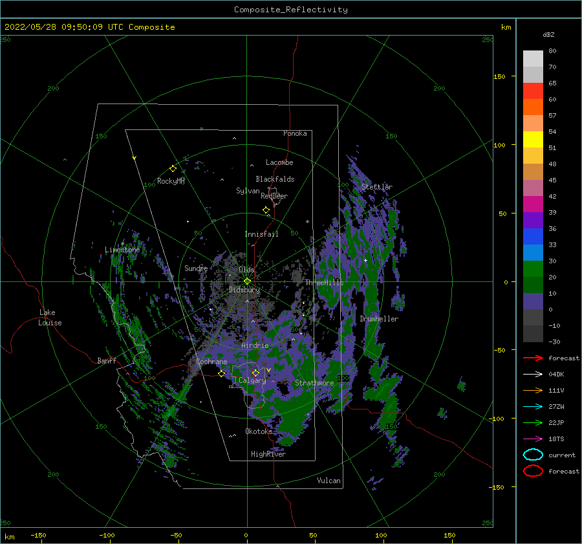Click the yellow 54 dBZ color swatch
582x544 pixels.
pos(533,140)
